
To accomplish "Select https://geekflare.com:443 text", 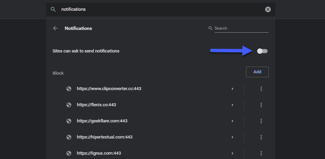I will pyautogui.click(x=102, y=121).
